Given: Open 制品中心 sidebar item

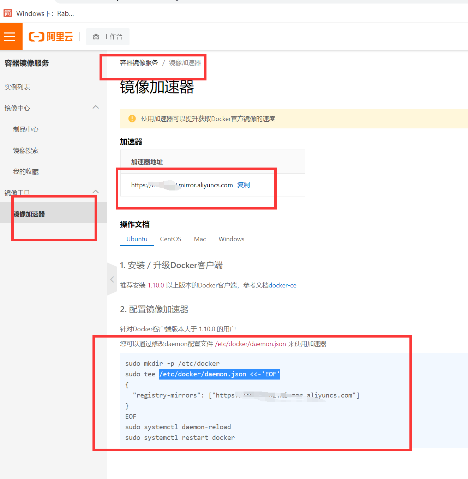Looking at the screenshot, I should pos(26,129).
